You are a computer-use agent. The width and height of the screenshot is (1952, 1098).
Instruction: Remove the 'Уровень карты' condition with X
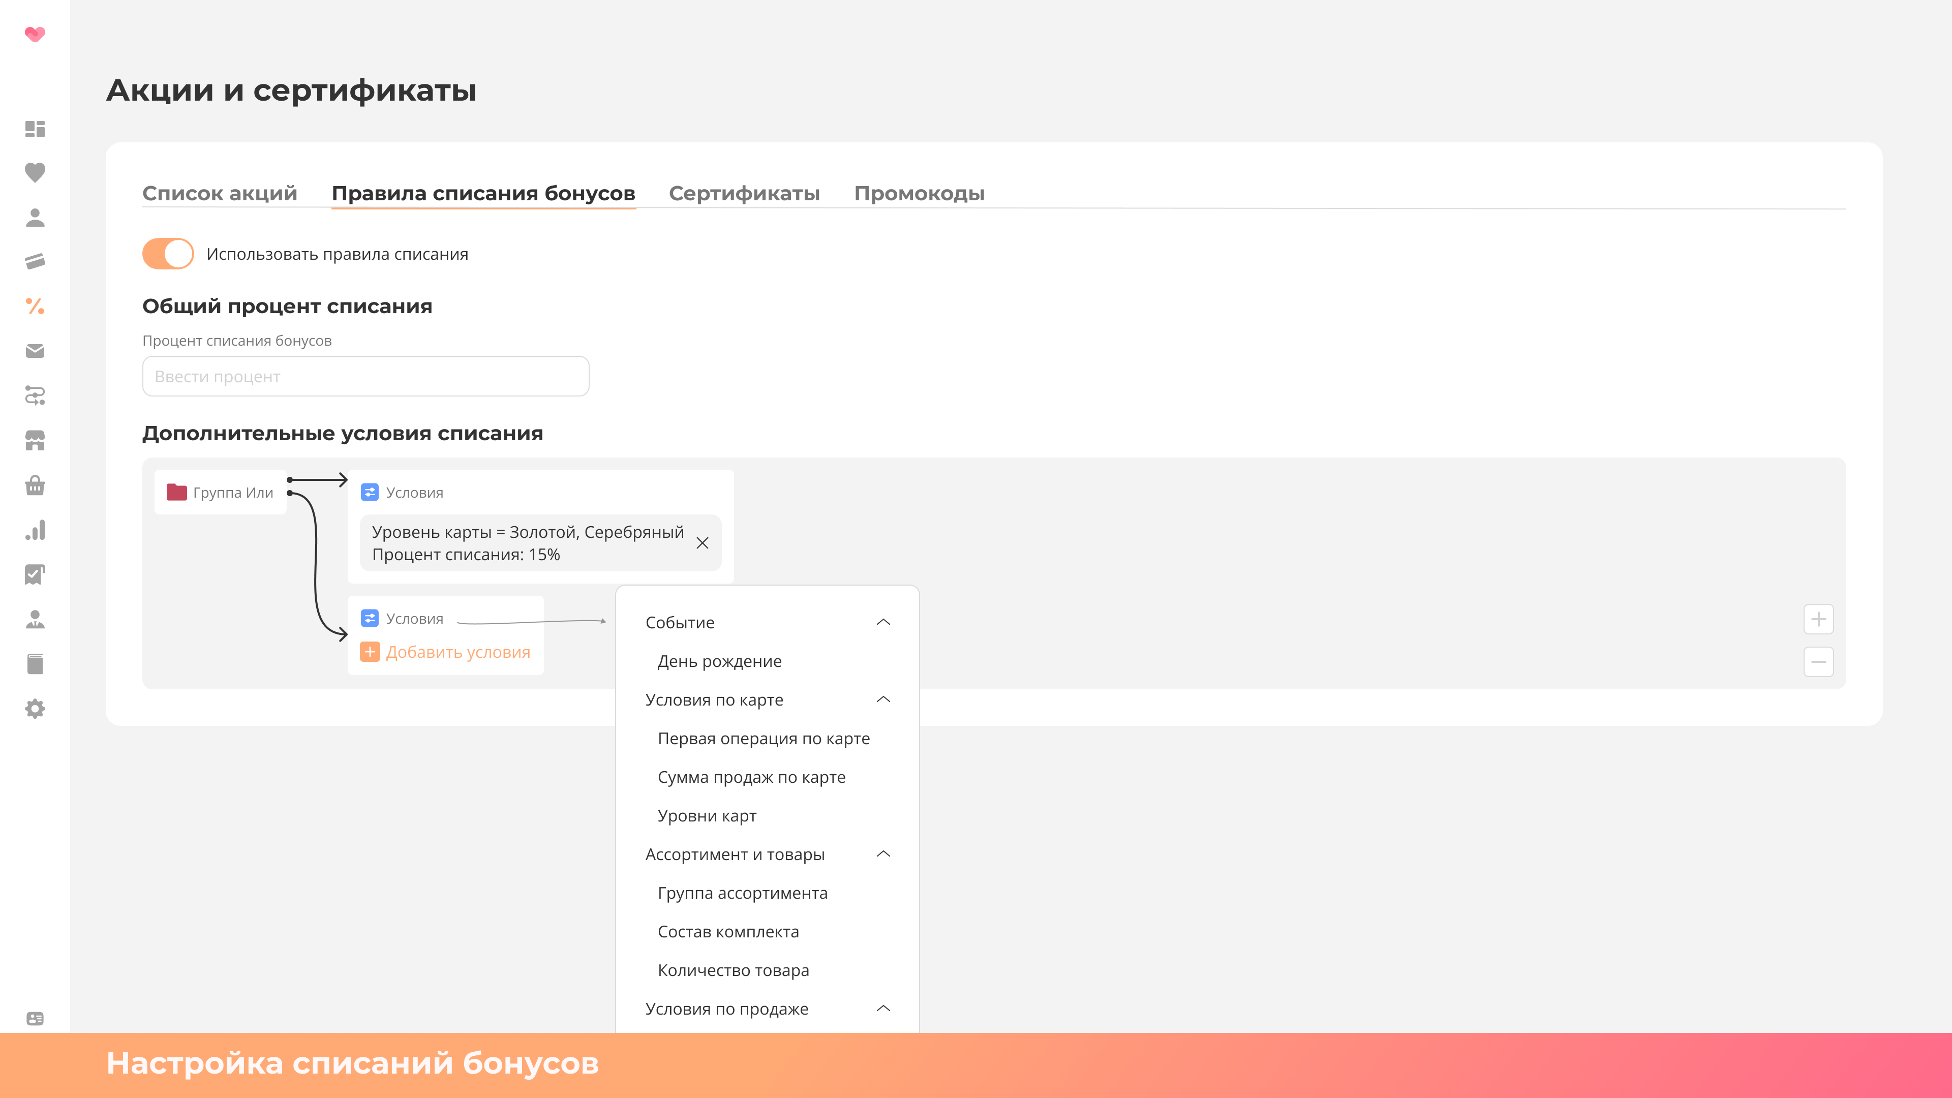click(x=701, y=543)
